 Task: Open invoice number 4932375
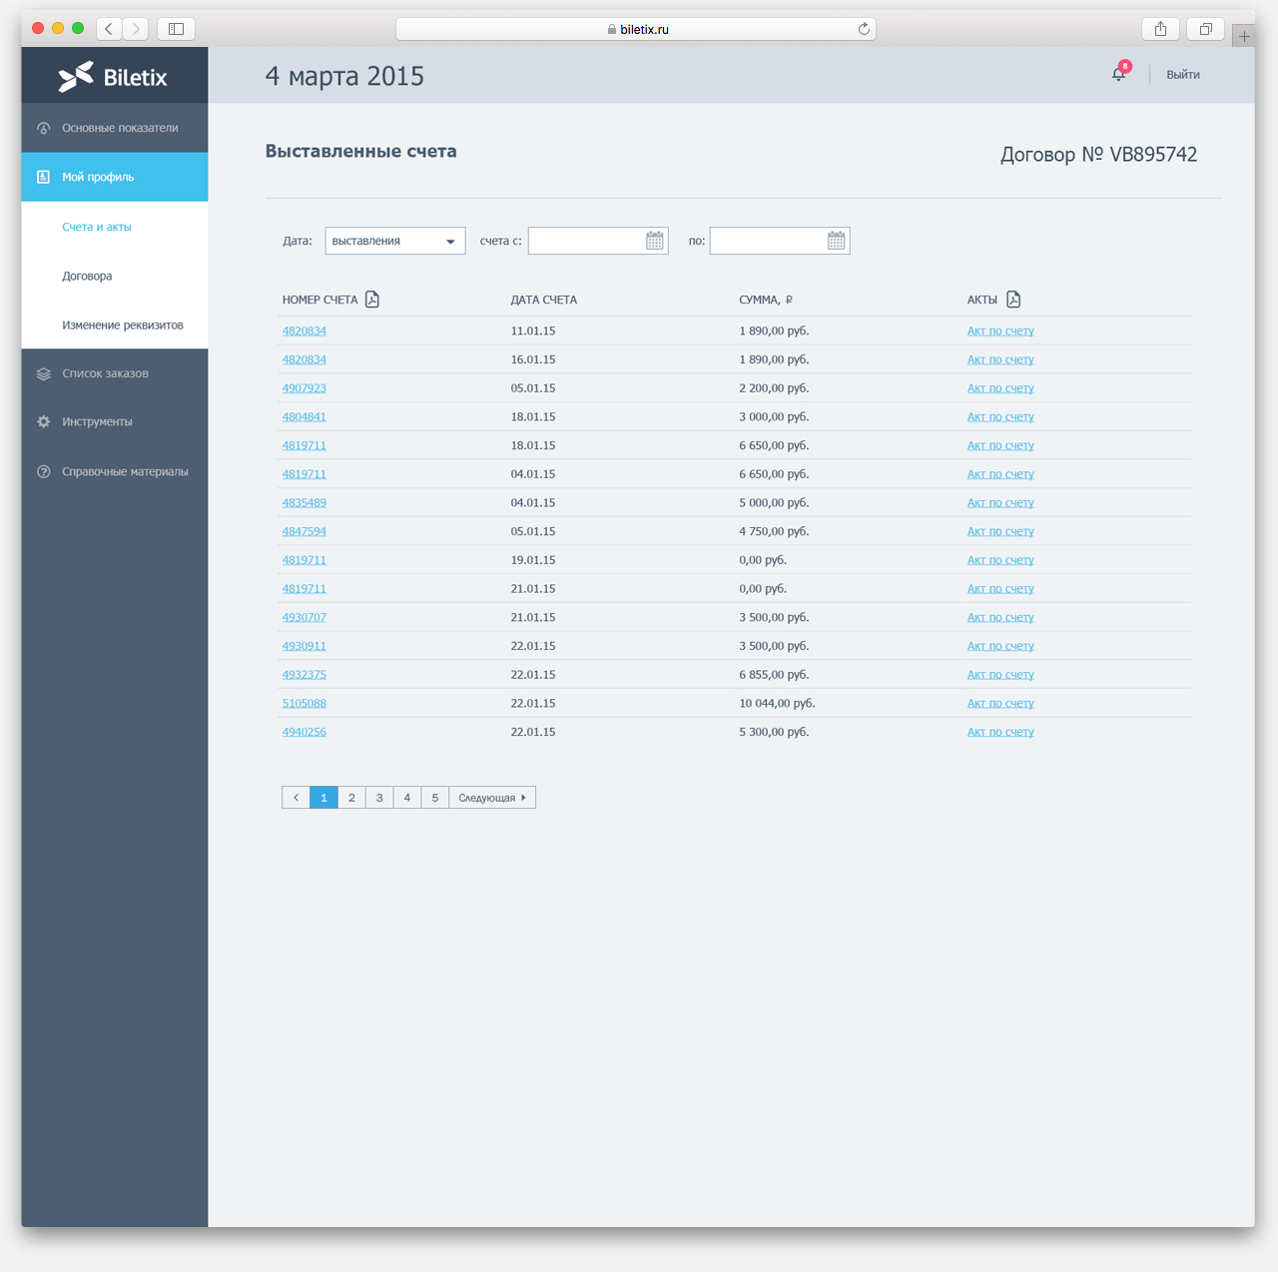pyautogui.click(x=305, y=674)
